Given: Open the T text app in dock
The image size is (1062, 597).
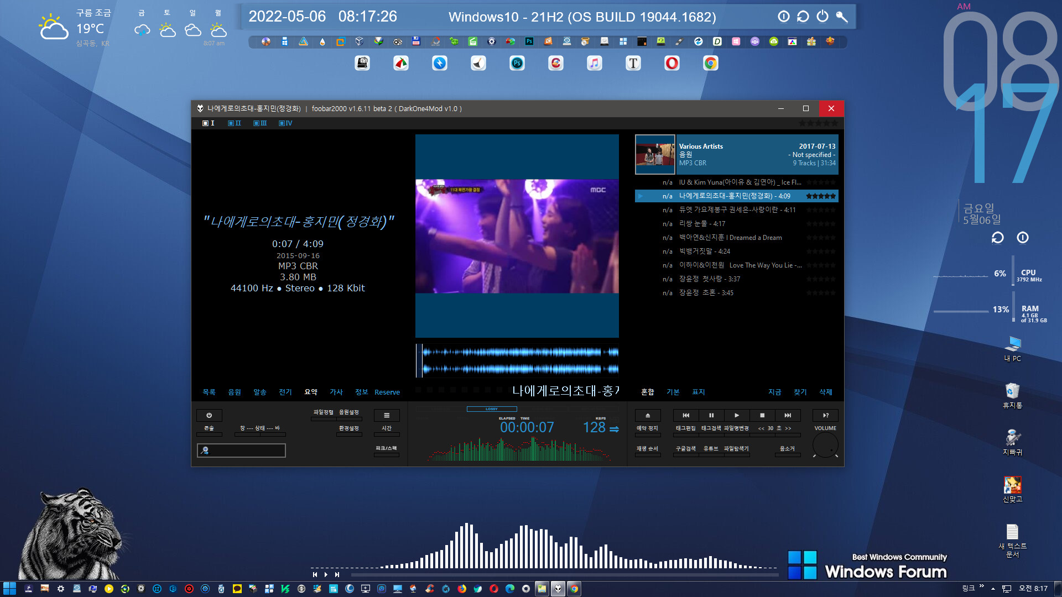Looking at the screenshot, I should coord(633,63).
